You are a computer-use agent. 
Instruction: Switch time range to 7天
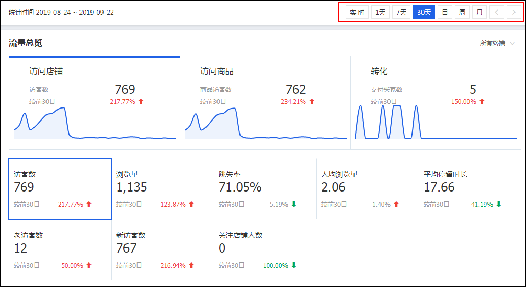[x=401, y=12]
